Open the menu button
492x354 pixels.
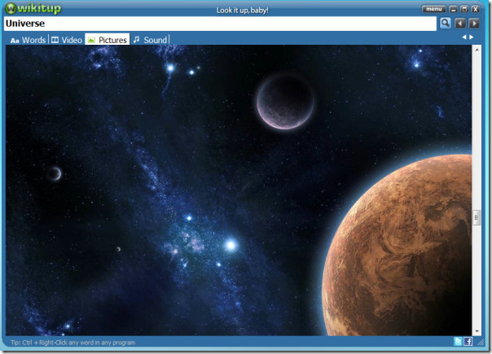[434, 9]
